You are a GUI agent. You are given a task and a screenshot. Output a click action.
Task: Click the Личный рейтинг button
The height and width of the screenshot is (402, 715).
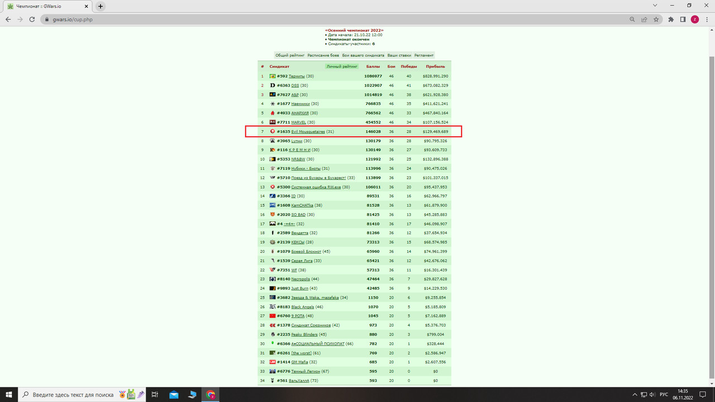[x=342, y=66]
